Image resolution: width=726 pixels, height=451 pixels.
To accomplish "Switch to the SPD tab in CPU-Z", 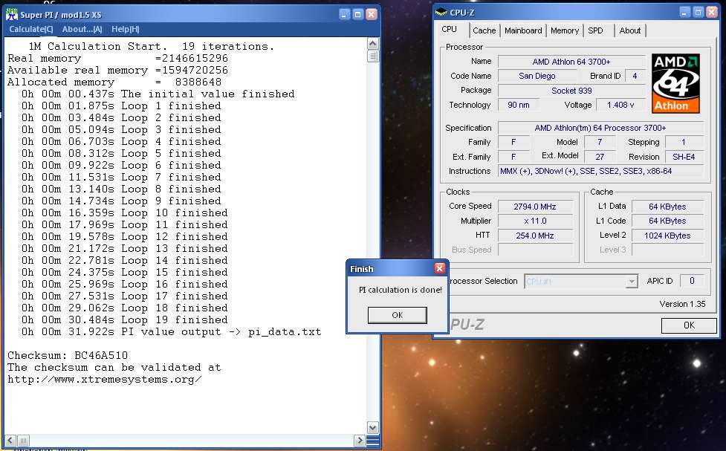I will (595, 30).
